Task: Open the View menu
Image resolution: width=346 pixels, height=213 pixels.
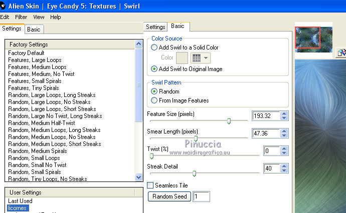Action: [39, 17]
